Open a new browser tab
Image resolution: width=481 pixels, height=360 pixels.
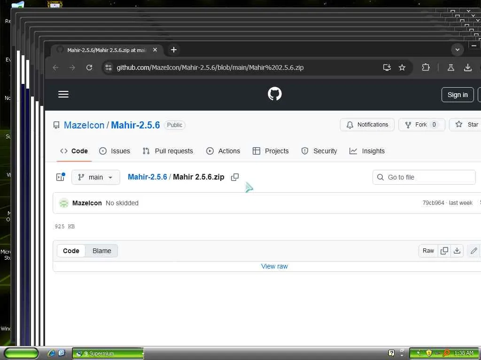pyautogui.click(x=174, y=50)
